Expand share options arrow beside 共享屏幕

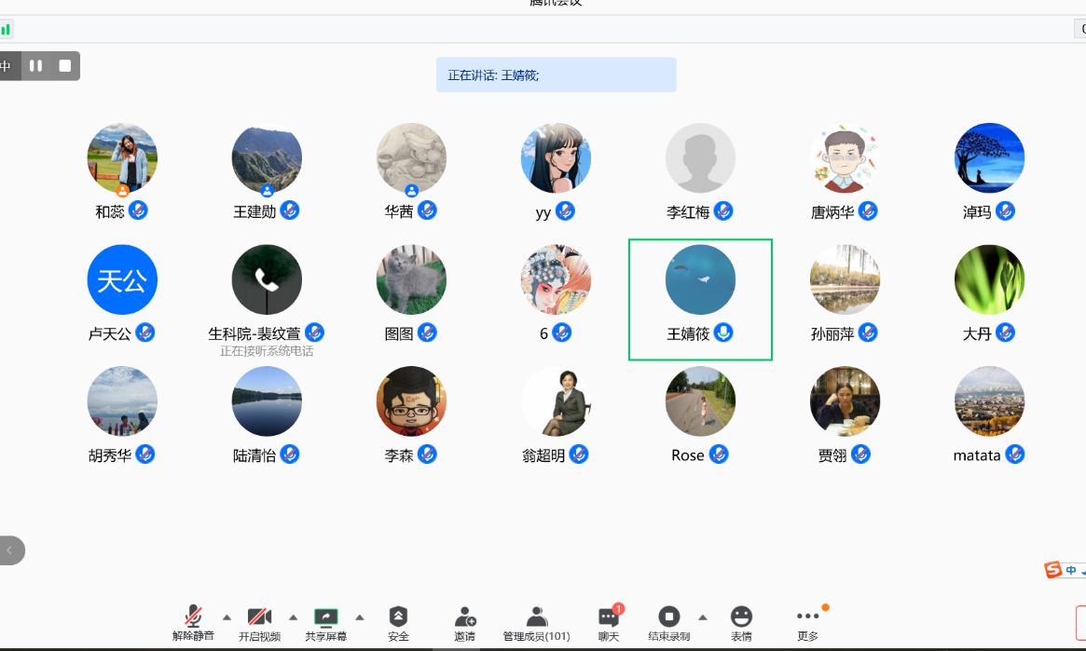360,617
